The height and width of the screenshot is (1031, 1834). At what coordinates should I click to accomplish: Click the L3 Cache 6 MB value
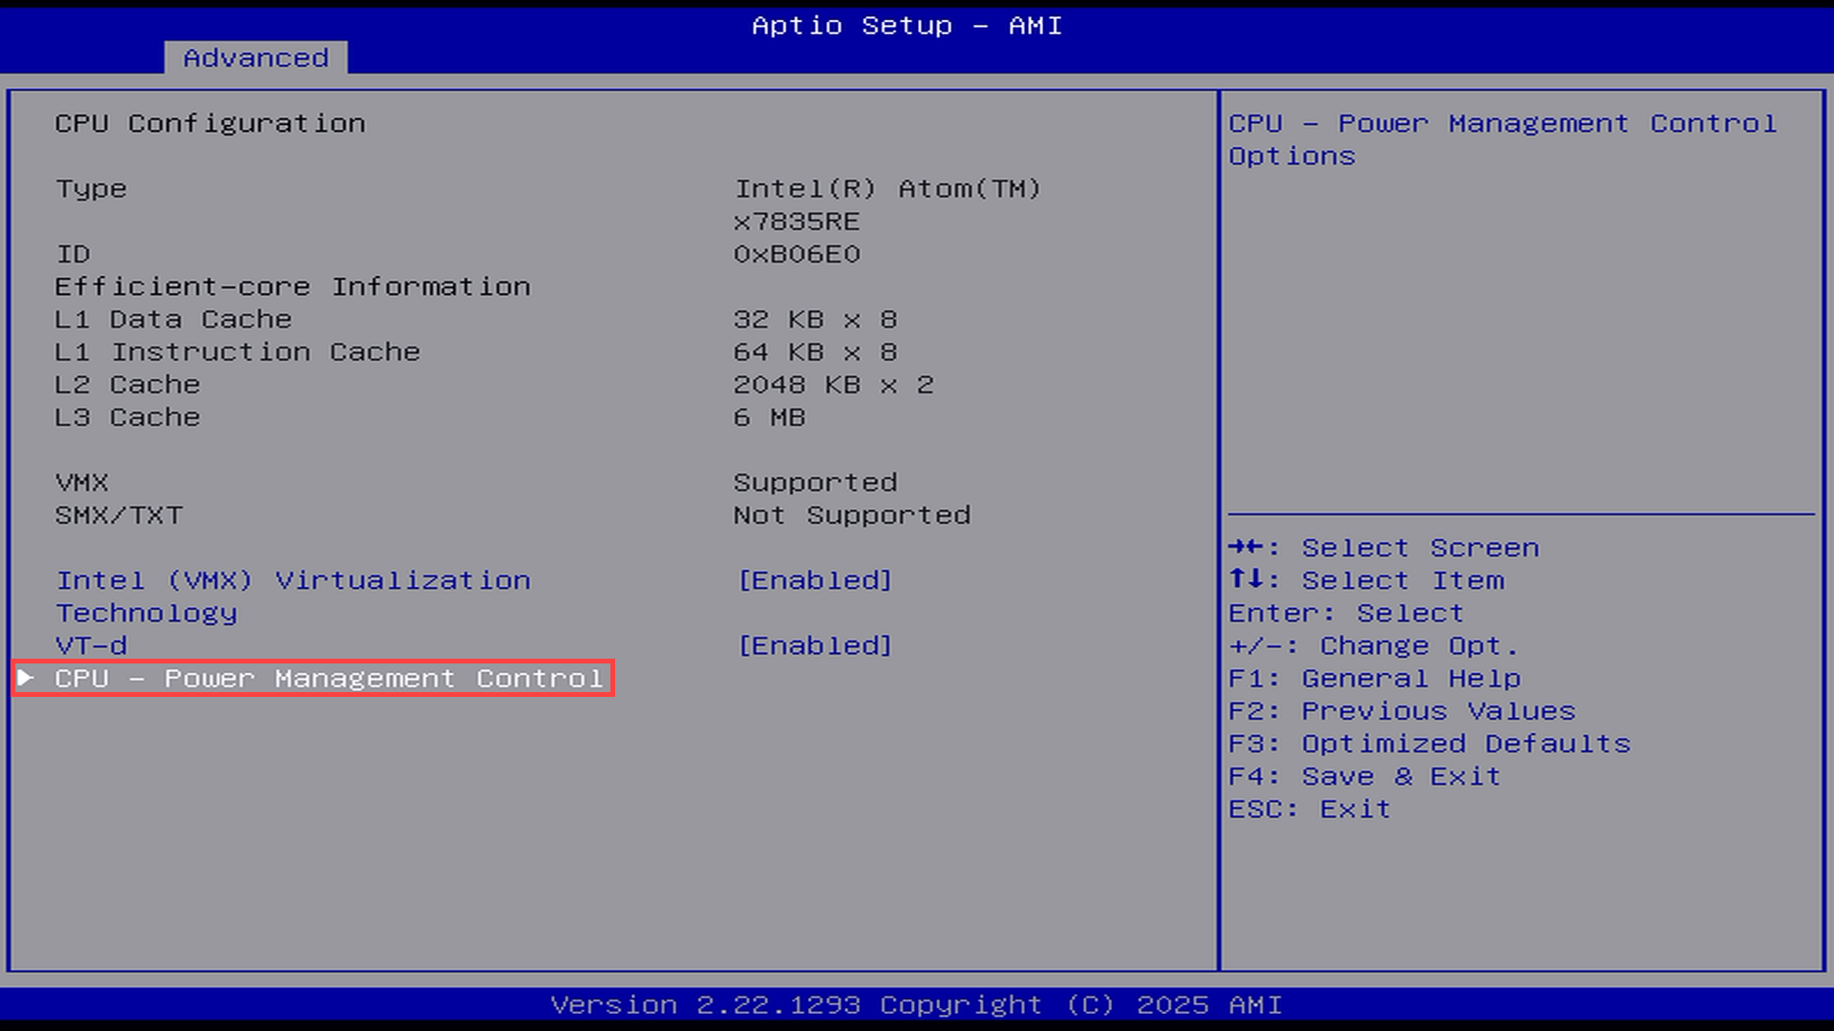[768, 417]
